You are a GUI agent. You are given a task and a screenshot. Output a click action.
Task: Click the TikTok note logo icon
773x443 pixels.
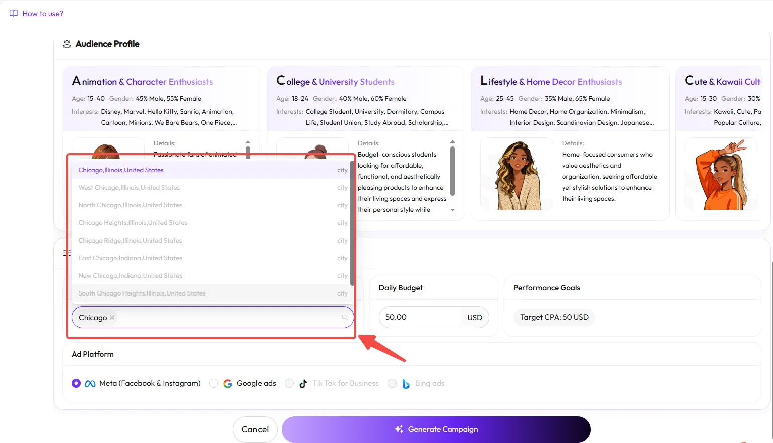[303, 383]
